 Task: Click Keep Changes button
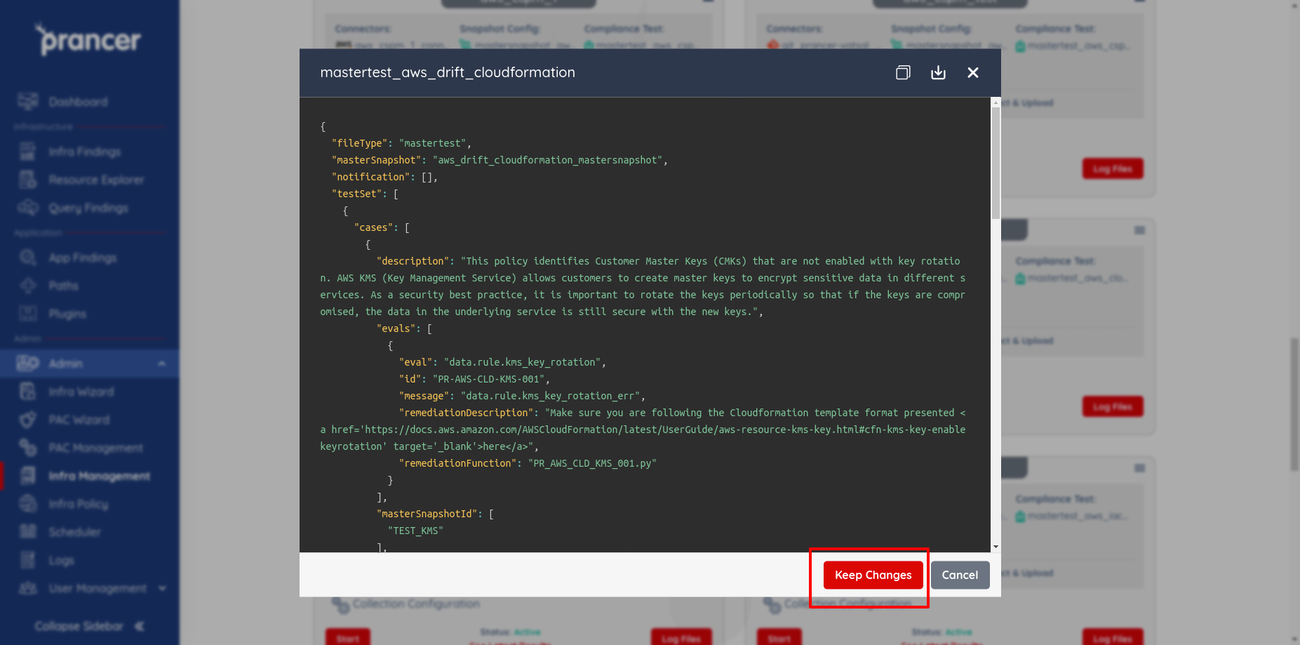(873, 575)
